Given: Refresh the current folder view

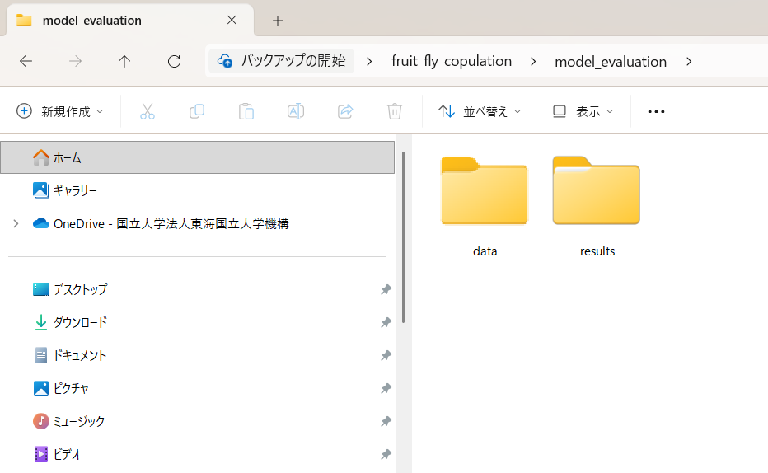Looking at the screenshot, I should pos(174,61).
